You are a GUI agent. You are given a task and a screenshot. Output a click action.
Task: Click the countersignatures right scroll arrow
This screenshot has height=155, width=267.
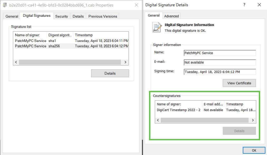coord(253,120)
